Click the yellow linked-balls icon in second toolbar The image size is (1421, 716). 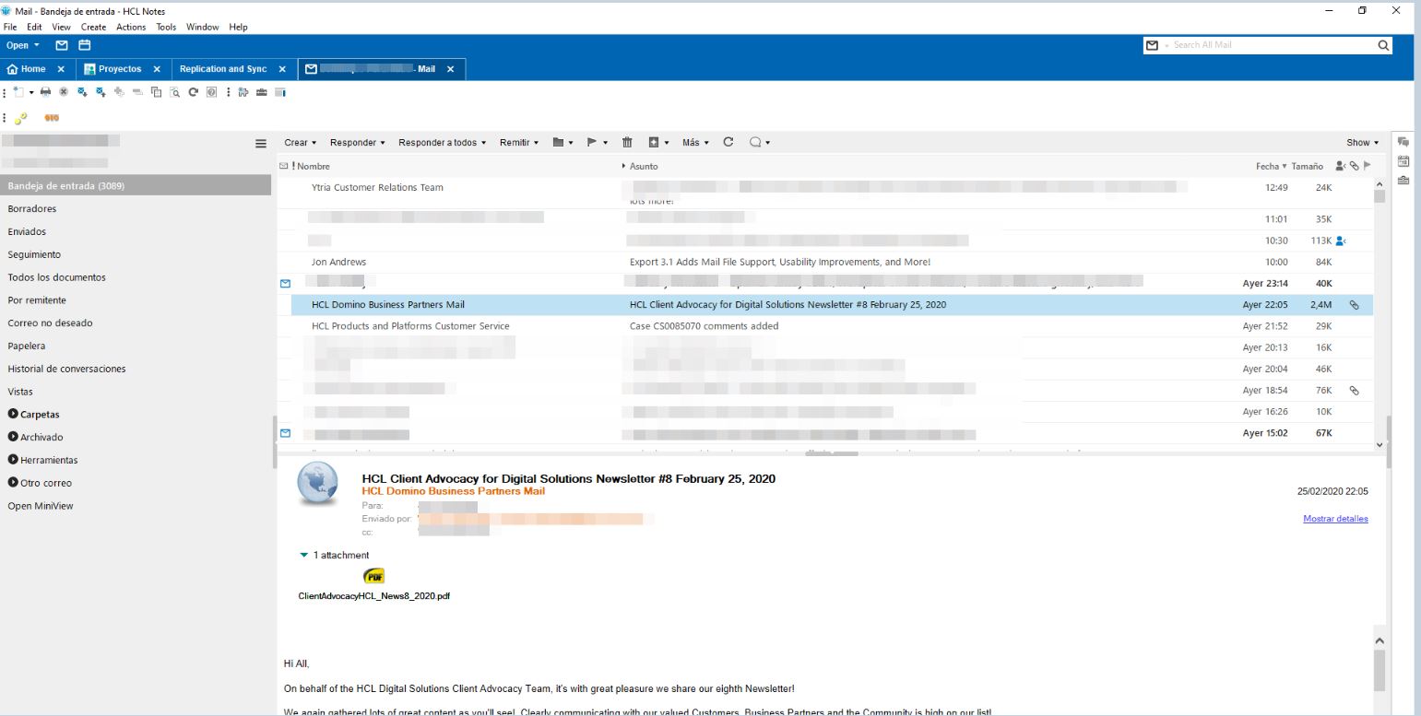tap(20, 118)
